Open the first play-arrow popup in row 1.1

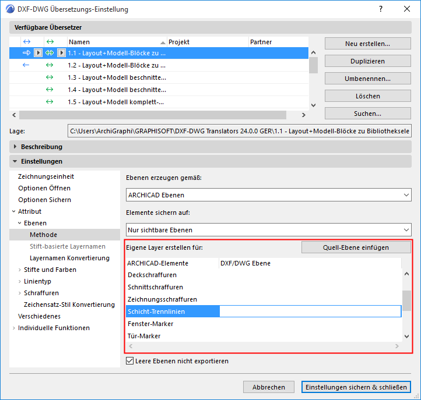pos(38,53)
